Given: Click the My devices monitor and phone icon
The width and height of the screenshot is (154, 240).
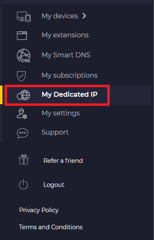Looking at the screenshot, I should pos(24,17).
